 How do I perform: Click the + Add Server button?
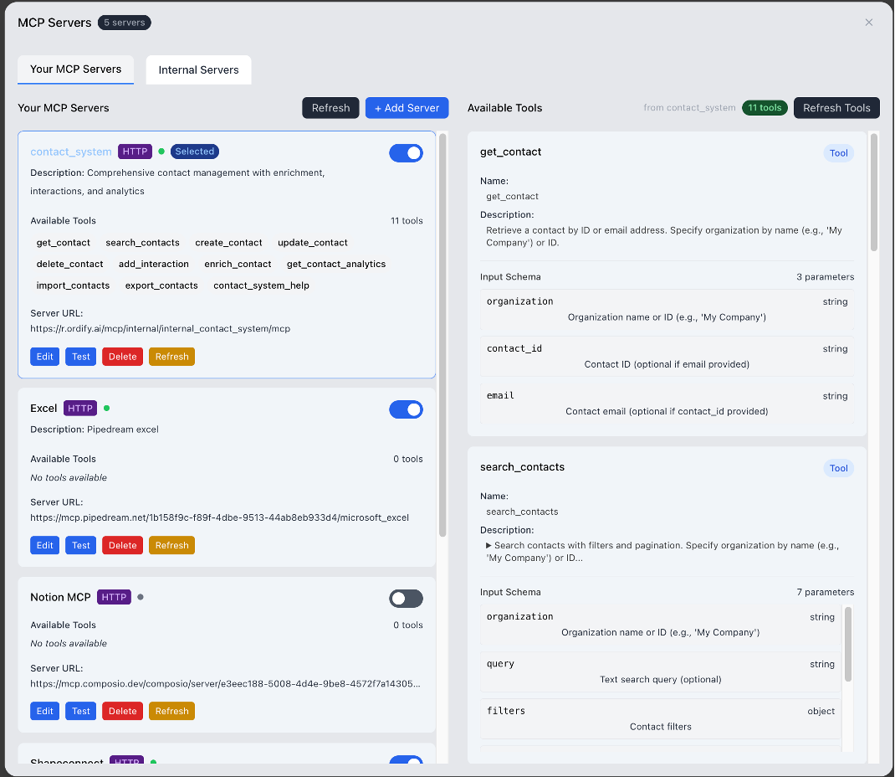pos(407,107)
